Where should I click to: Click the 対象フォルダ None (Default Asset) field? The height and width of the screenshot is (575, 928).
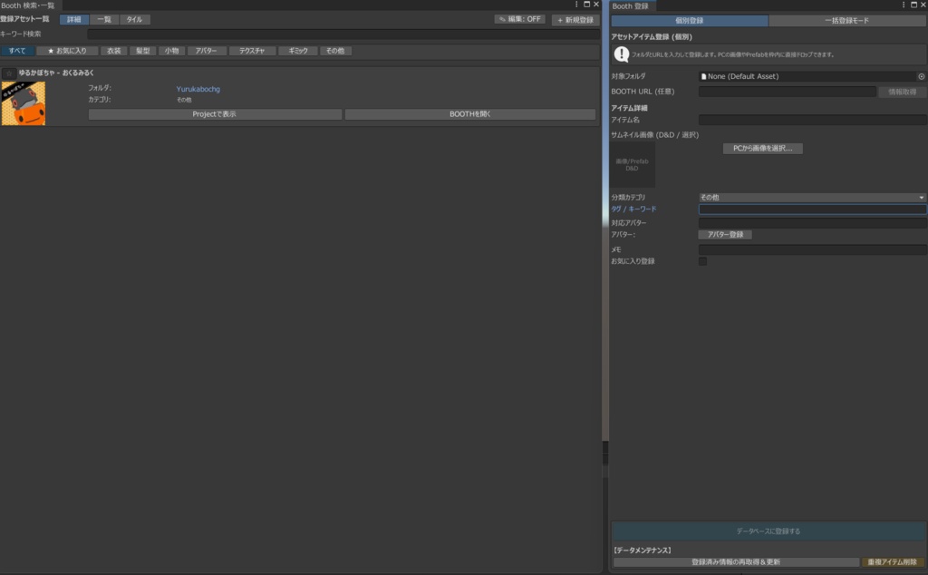807,76
